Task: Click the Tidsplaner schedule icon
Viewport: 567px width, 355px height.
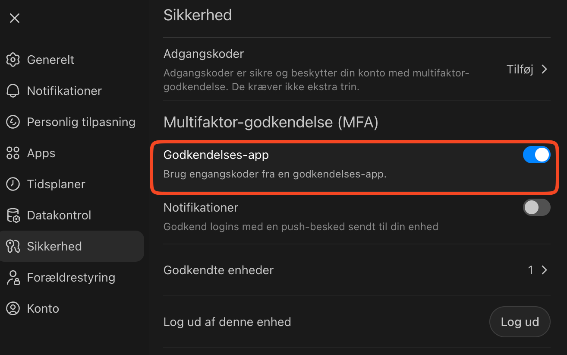Action: [x=13, y=184]
